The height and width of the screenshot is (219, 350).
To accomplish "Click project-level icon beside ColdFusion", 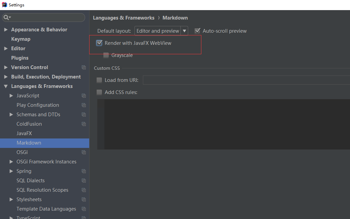I will 84,124.
